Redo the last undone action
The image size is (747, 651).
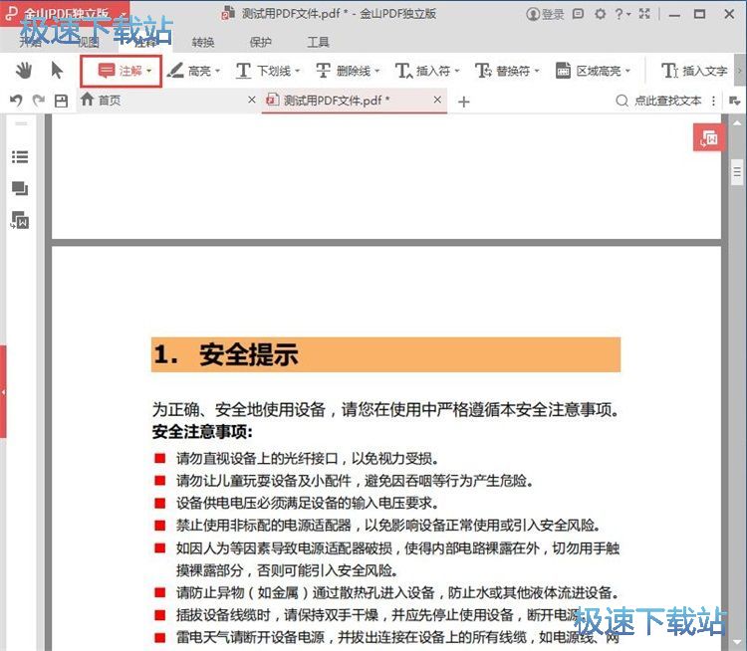pos(39,101)
